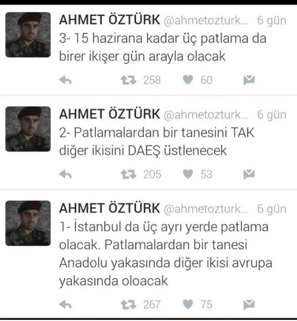
Task: Like the tweet with 75 likes
Action: pyautogui.click(x=188, y=304)
